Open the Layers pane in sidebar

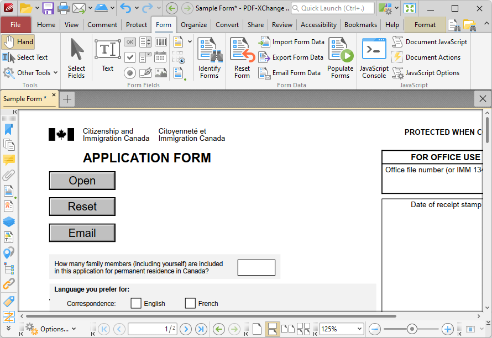click(x=9, y=221)
